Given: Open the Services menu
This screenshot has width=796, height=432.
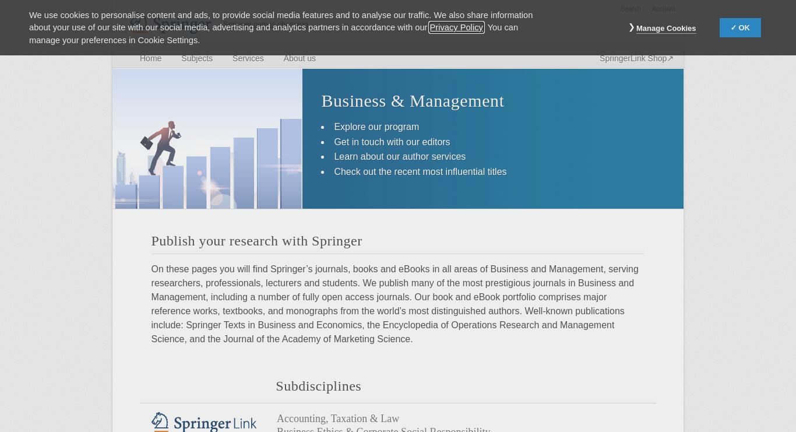Looking at the screenshot, I should coord(248,58).
